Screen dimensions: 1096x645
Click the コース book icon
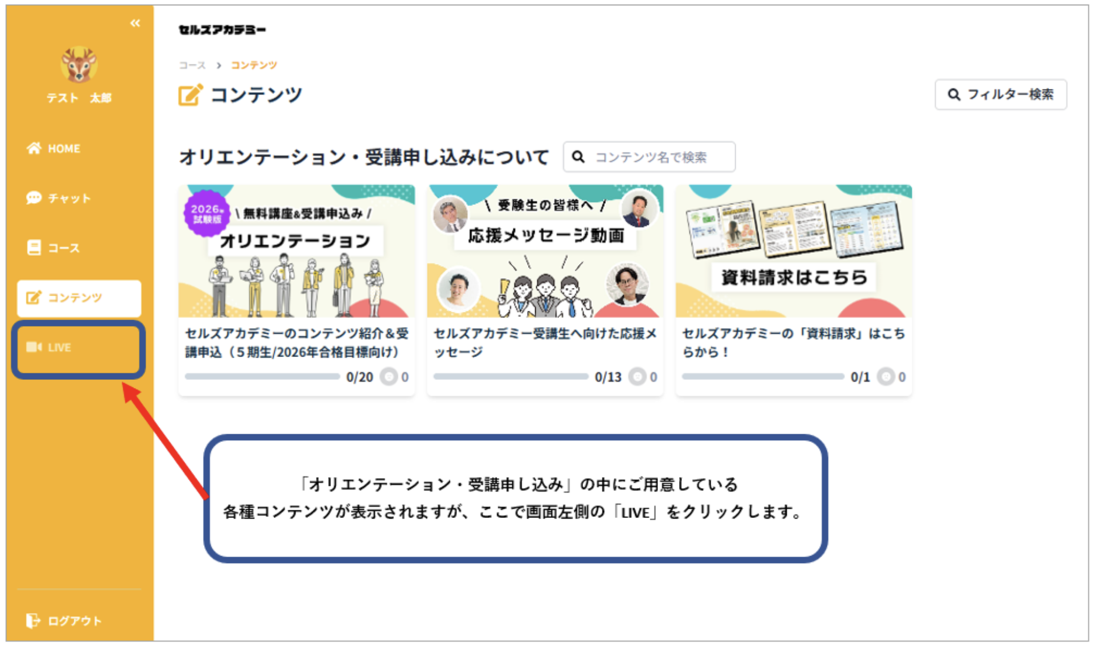point(34,248)
